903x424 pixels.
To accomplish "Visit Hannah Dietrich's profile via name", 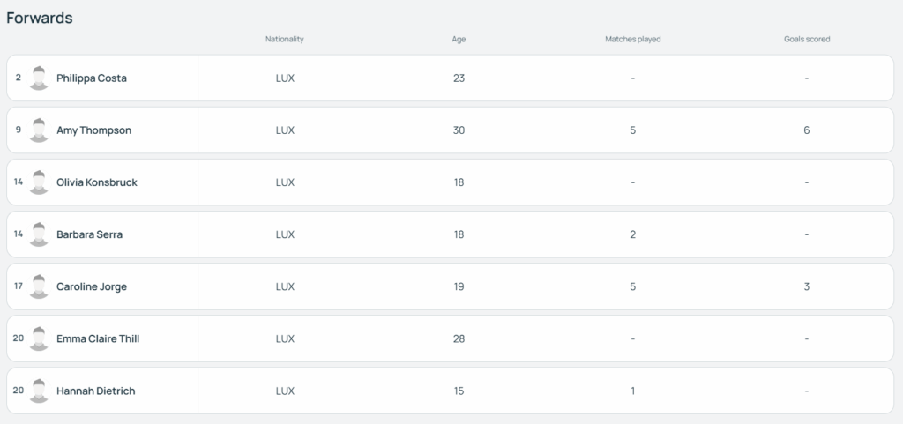I will (x=95, y=391).
